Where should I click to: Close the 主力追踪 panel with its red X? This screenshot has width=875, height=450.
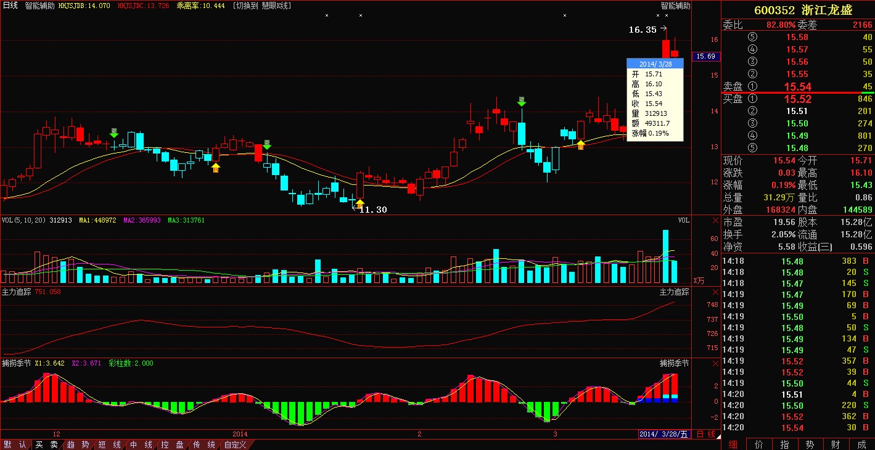(x=715, y=292)
